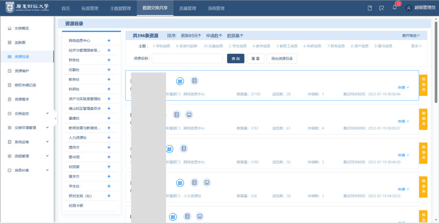Click the 查询 search button
Viewport: 439px width, 223px height.
236,58
